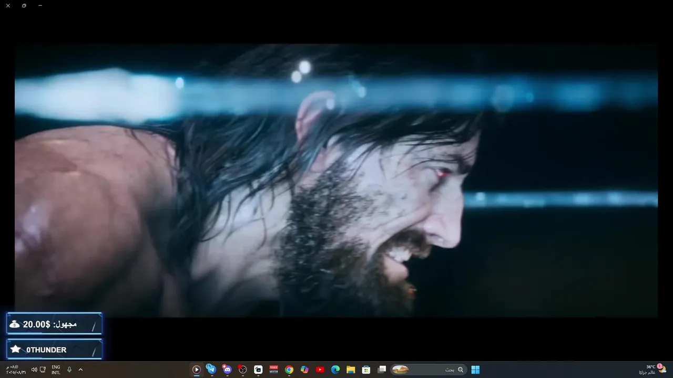Click the video frame to pause playback

(x=336, y=181)
